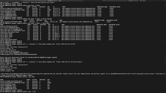166x93 pixels.
Task: Select driver-allowed pod in the bottom table
Action: coord(11,81)
